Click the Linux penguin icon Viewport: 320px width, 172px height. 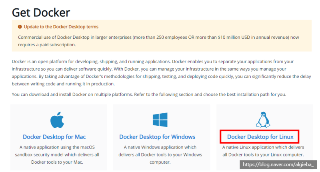tap(263, 120)
